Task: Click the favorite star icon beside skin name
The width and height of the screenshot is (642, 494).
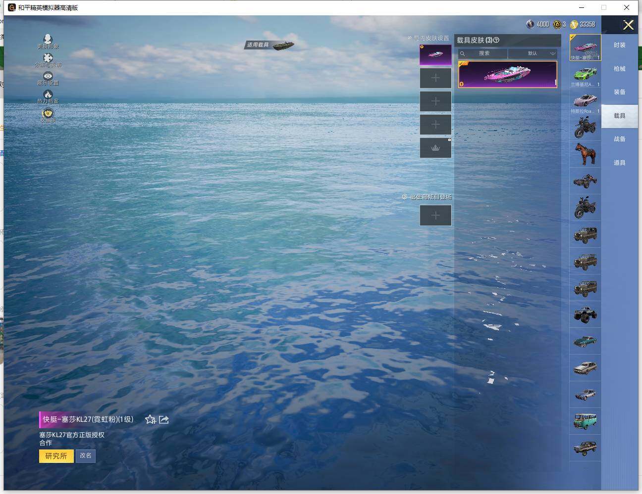Action: [x=151, y=420]
